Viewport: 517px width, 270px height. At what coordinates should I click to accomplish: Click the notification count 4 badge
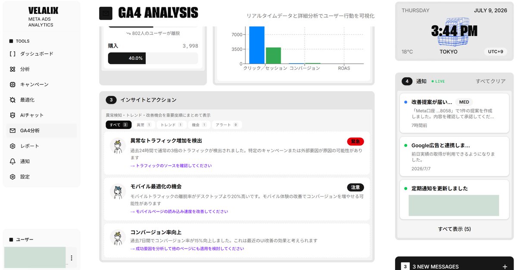407,81
